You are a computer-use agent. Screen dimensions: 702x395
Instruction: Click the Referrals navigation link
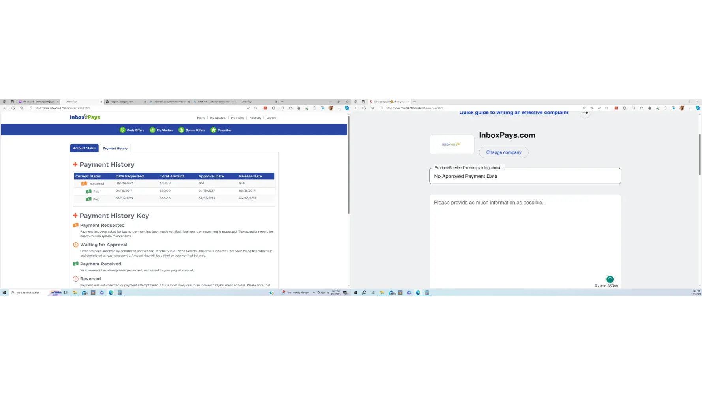point(255,117)
